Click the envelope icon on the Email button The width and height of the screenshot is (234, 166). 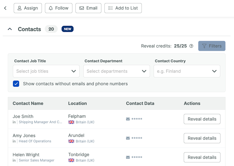(x=82, y=8)
